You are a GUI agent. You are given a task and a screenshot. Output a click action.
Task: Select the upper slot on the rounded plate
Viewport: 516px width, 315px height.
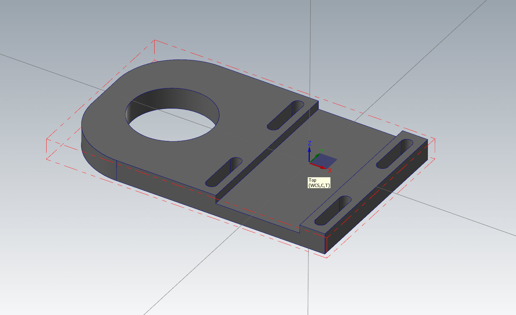(x=286, y=116)
